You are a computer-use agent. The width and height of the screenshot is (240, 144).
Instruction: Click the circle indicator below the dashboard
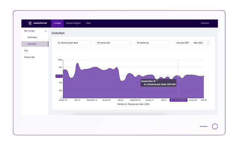[x=215, y=127]
